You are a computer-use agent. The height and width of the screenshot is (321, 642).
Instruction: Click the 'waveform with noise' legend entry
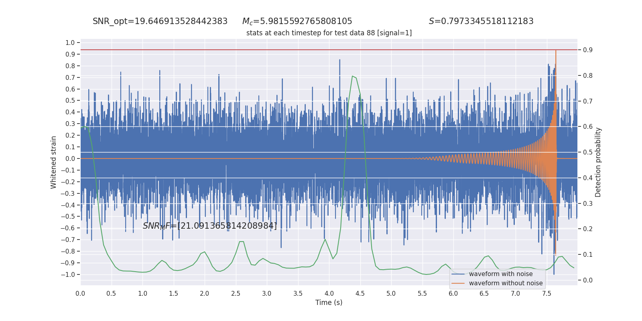(501, 274)
